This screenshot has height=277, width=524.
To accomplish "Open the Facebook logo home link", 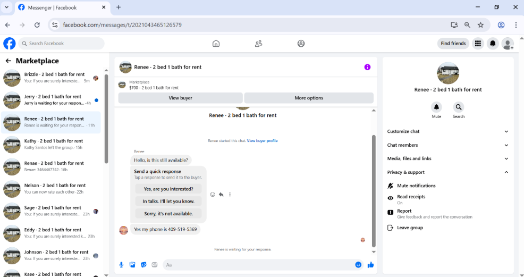I will (x=10, y=44).
